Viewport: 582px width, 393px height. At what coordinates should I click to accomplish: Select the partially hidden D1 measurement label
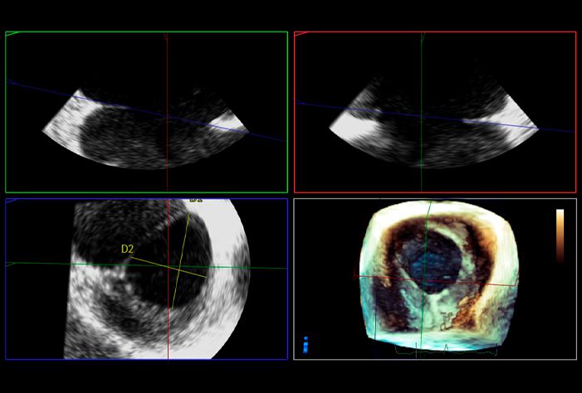196,200
